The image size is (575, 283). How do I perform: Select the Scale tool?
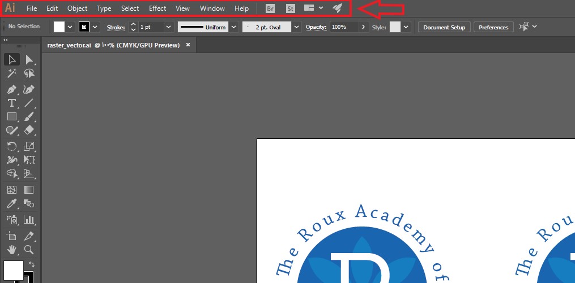click(29, 146)
